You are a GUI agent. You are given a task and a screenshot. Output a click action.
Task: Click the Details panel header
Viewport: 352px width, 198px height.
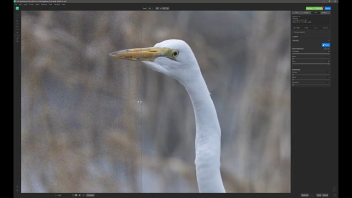(x=296, y=41)
